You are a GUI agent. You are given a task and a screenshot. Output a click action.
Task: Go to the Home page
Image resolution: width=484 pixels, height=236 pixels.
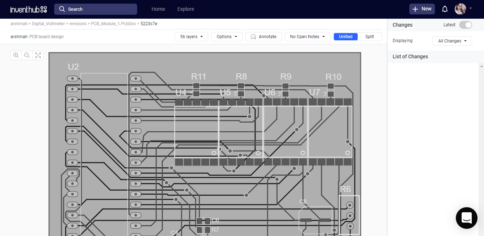pyautogui.click(x=158, y=9)
